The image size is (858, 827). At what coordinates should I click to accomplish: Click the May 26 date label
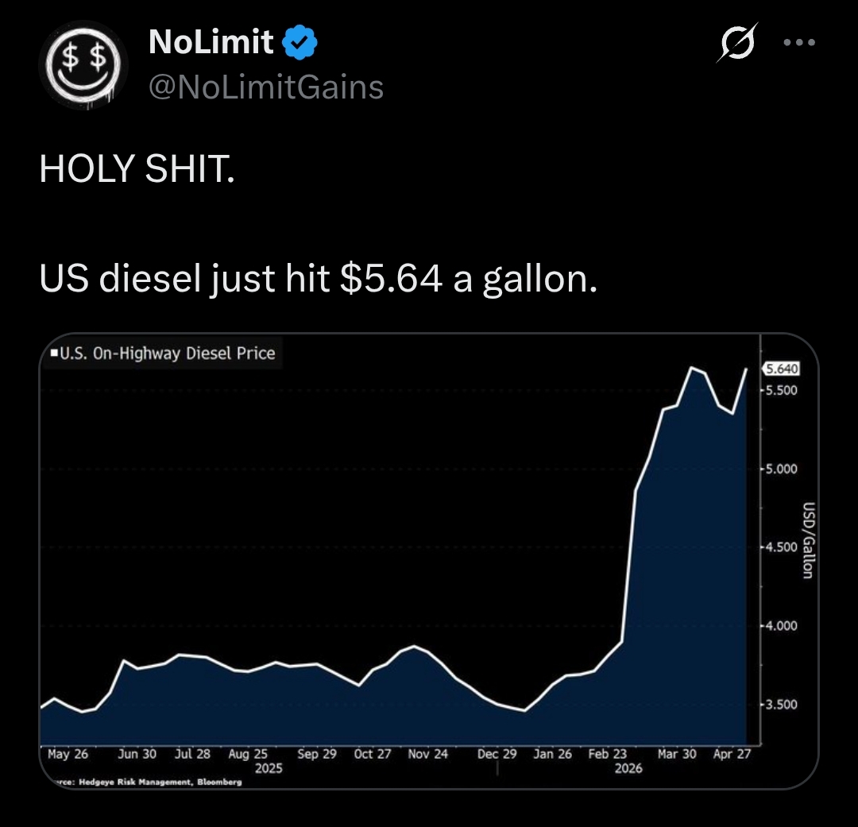pyautogui.click(x=68, y=754)
